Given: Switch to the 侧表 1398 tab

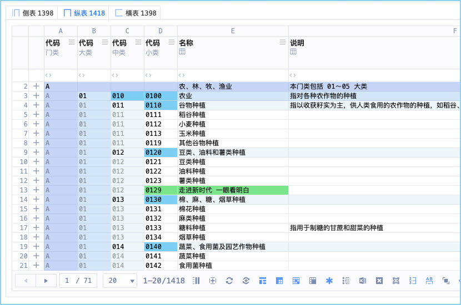Looking at the screenshot, I should pyautogui.click(x=33, y=13).
